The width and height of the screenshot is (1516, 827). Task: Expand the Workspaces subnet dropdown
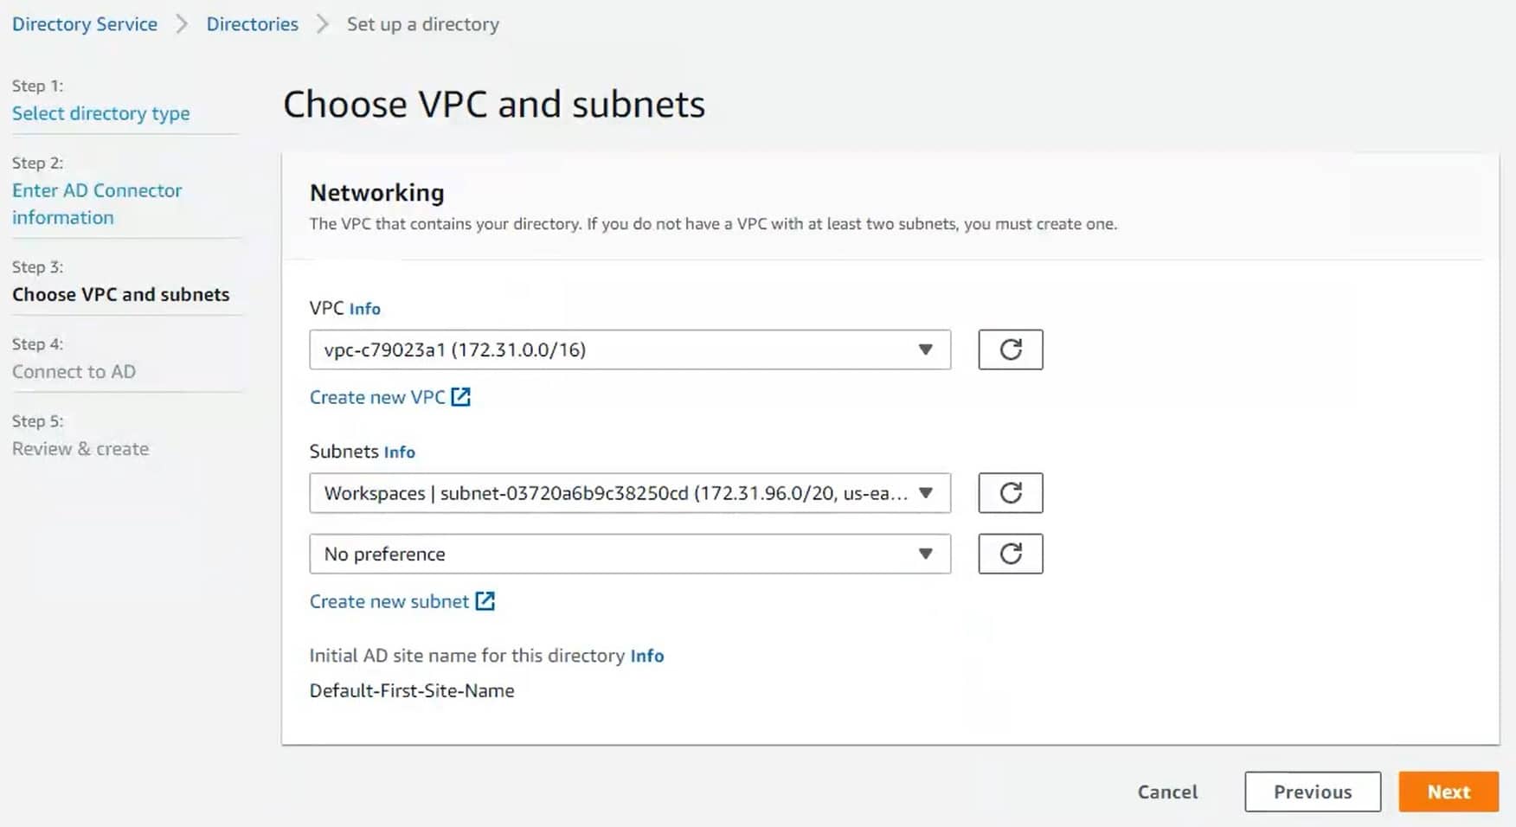(x=629, y=493)
